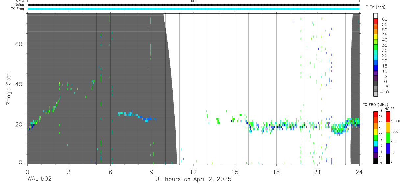Viewport: 404px width, 186px height.
Task: Click the "16" label in TX FRQ legend
Action: (x=380, y=122)
